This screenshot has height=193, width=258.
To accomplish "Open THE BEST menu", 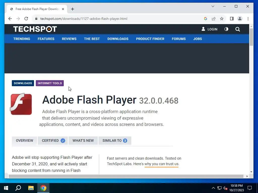I will pyautogui.click(x=92, y=39).
